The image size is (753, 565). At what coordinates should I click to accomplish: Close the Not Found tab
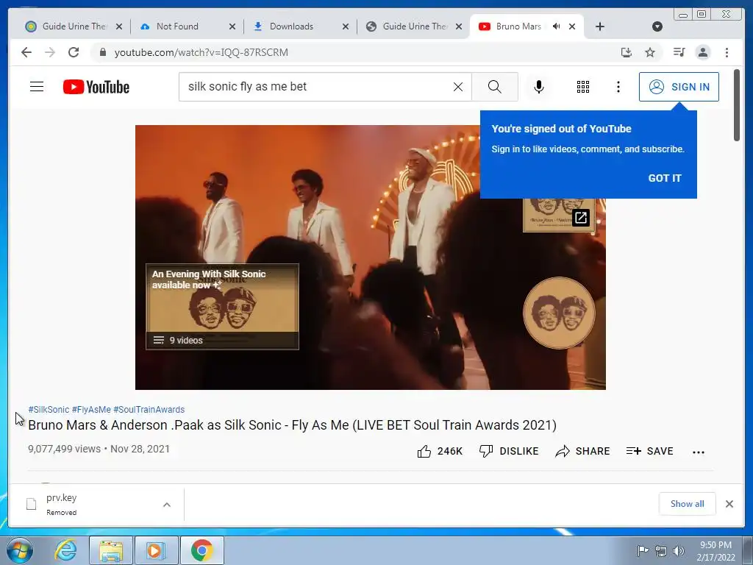point(232,26)
